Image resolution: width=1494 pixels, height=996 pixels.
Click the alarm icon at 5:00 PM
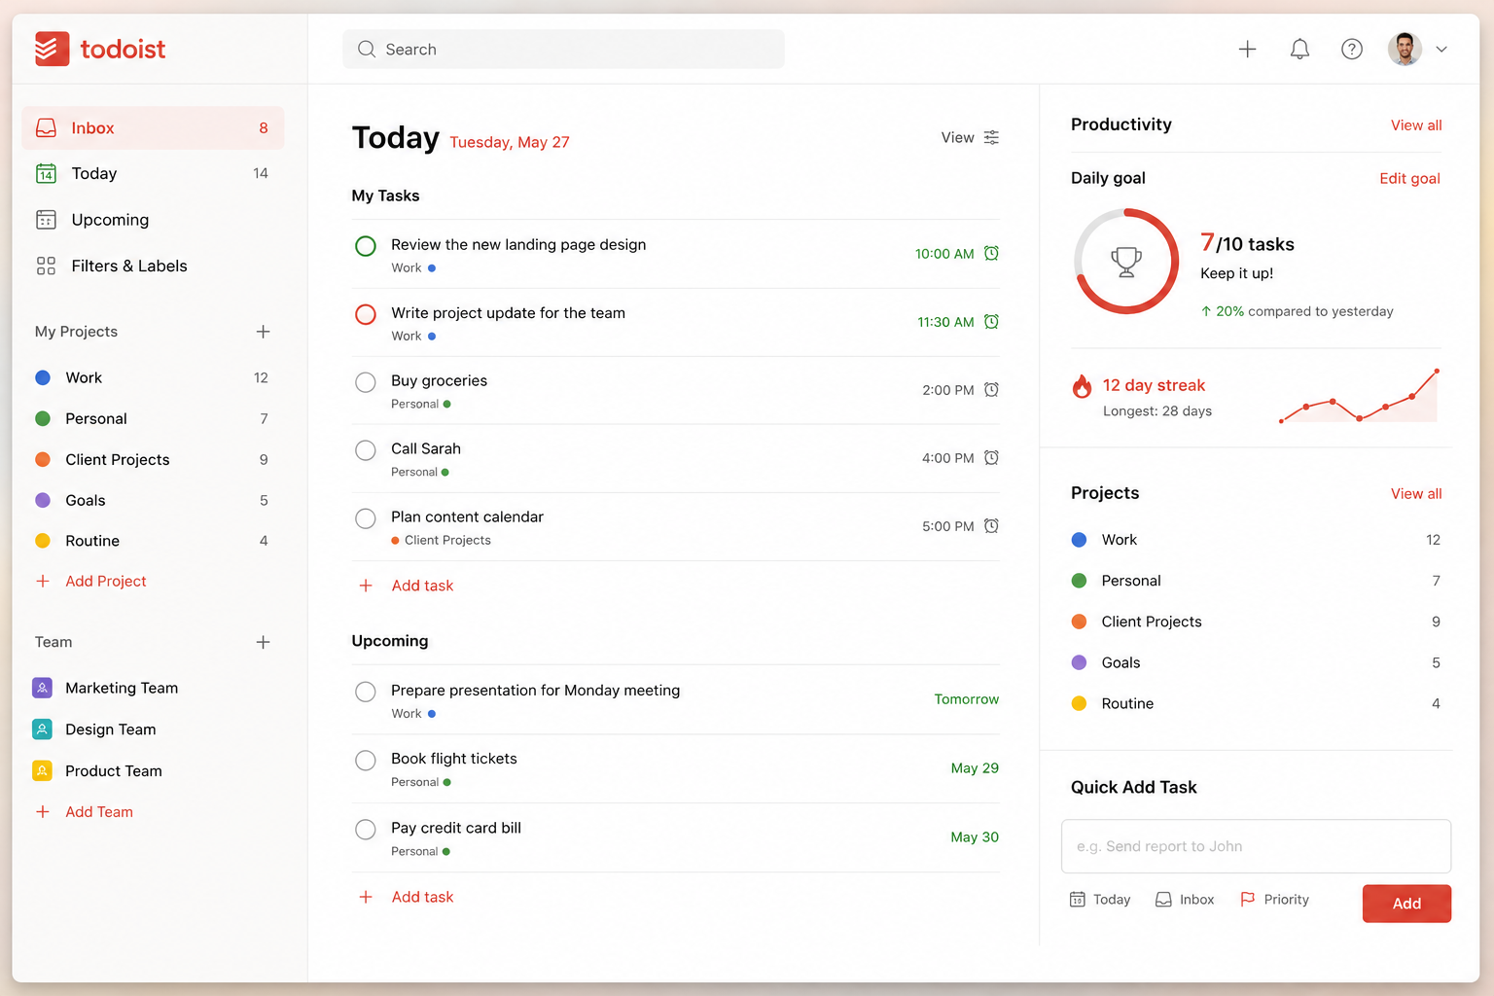click(991, 525)
